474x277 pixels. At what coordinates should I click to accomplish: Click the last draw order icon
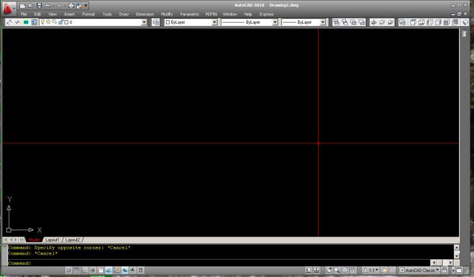(361, 22)
